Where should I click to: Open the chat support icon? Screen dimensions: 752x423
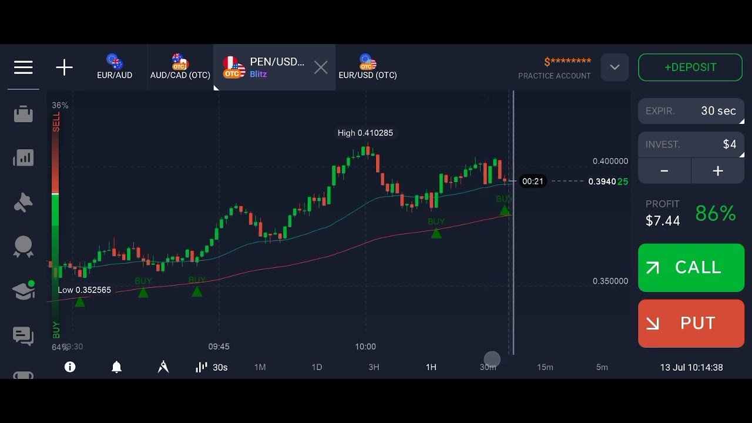point(23,336)
